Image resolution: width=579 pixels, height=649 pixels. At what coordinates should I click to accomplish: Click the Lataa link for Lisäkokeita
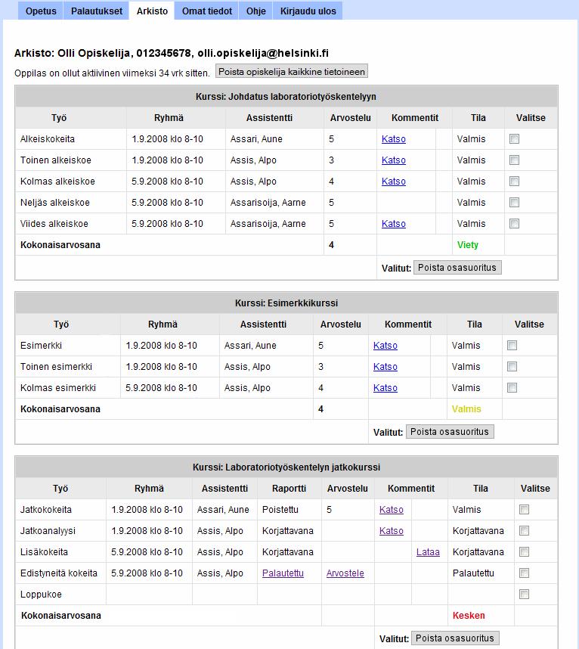[428, 551]
